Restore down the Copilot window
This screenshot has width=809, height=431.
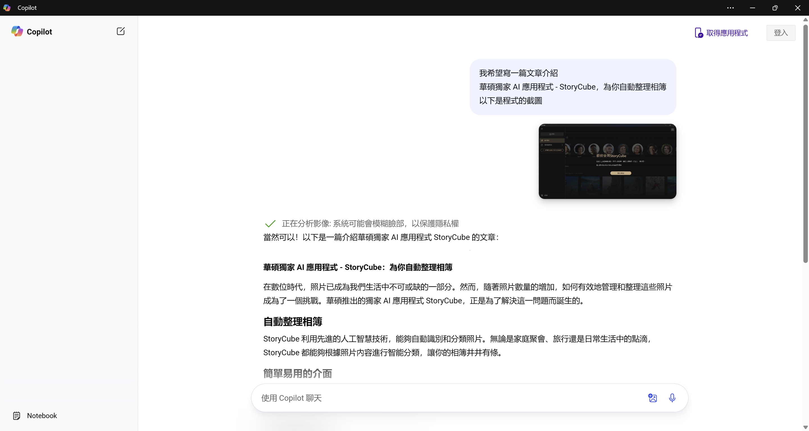775,8
